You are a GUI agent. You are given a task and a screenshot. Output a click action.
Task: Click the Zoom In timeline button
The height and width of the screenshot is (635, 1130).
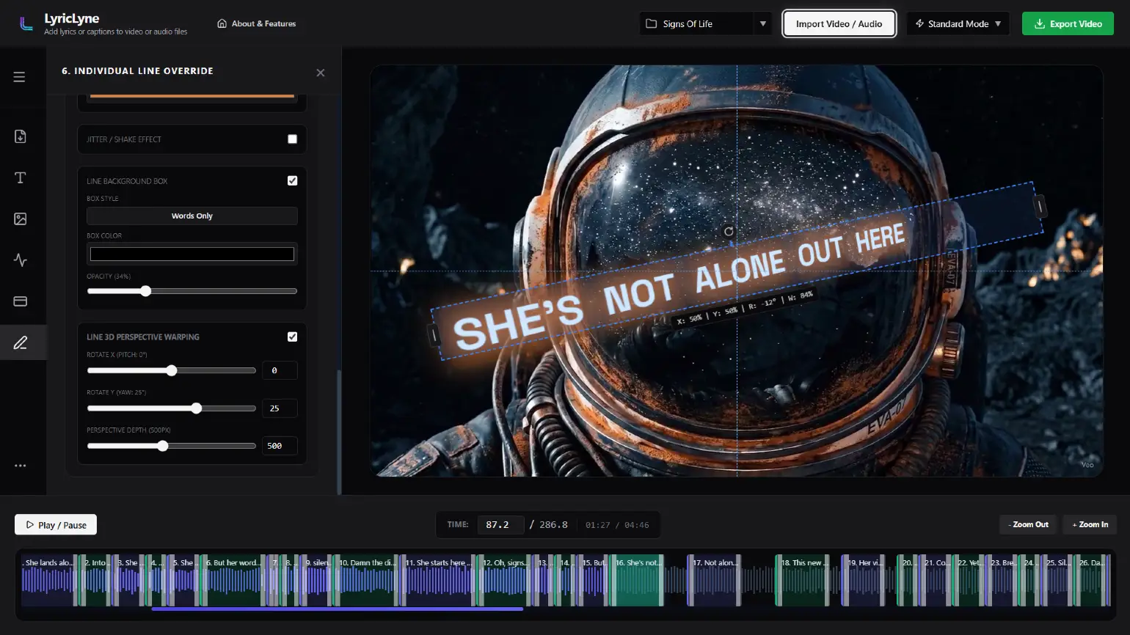[x=1090, y=524]
